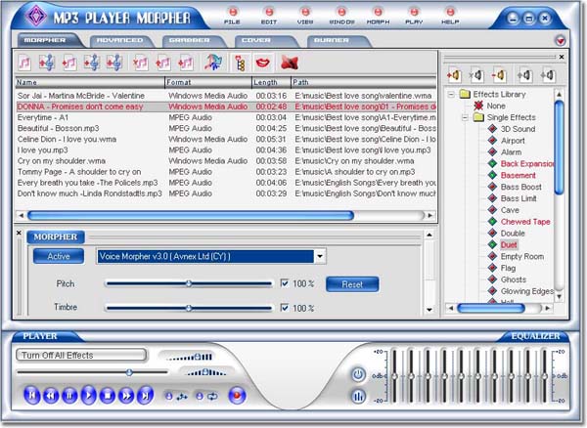Stop playback
The width and height of the screenshot is (587, 428).
[108, 395]
